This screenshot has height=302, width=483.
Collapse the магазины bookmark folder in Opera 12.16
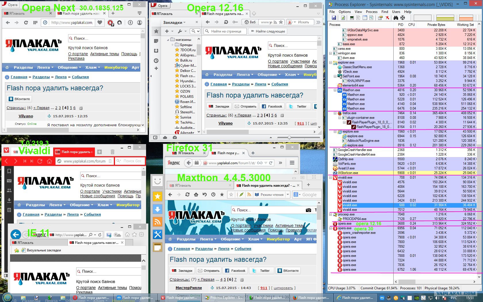point(168,40)
